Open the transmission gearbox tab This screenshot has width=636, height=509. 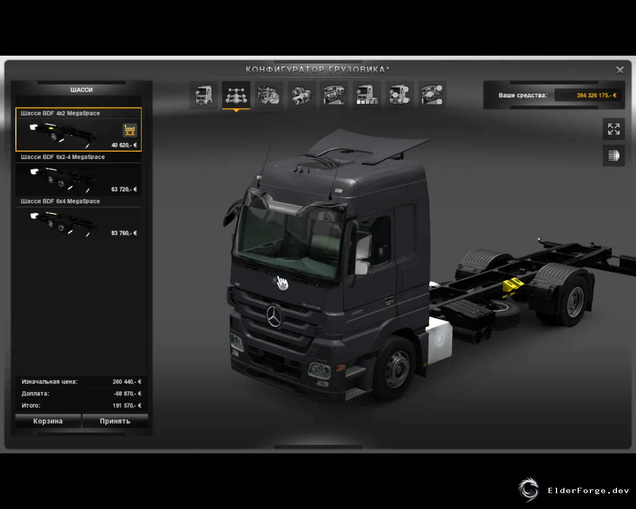(302, 95)
